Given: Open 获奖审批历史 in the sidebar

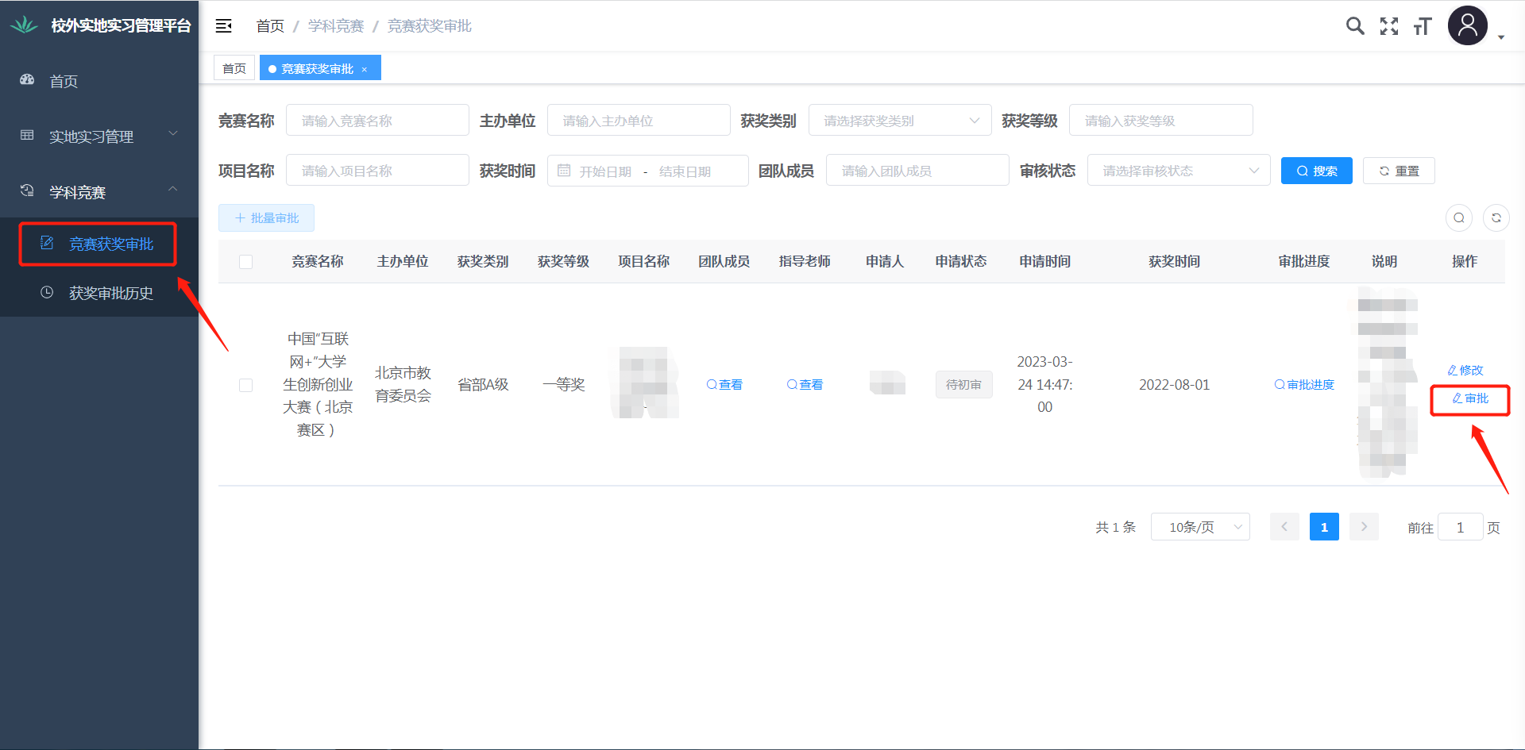Looking at the screenshot, I should tap(110, 293).
